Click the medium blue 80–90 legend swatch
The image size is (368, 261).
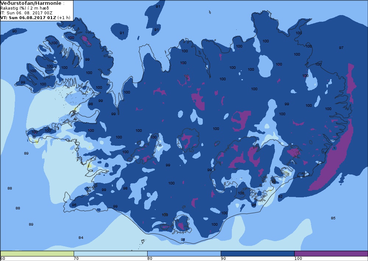tap(184, 254)
